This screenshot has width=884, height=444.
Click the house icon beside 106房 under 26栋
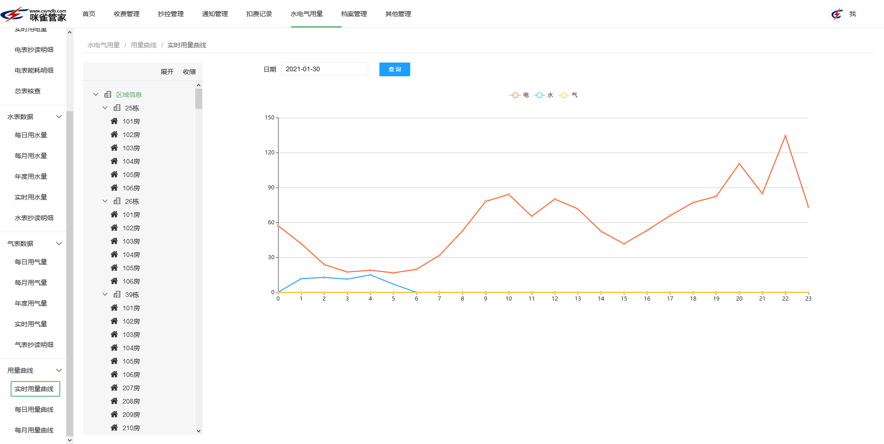115,281
